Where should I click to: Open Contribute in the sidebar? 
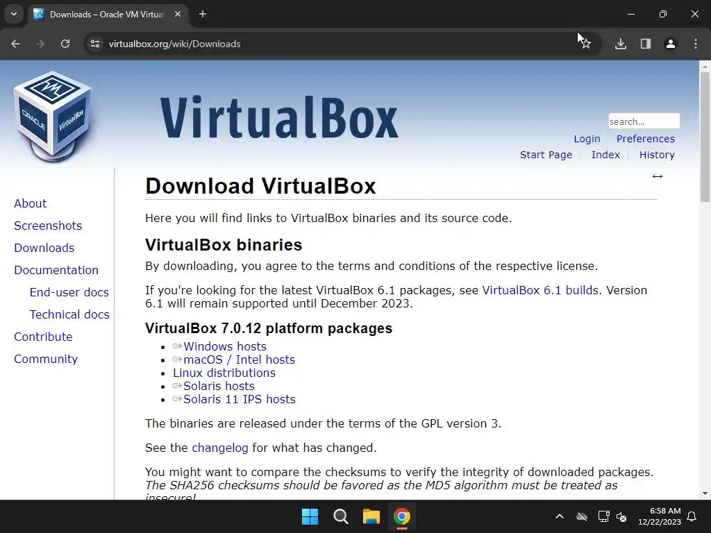coord(43,337)
